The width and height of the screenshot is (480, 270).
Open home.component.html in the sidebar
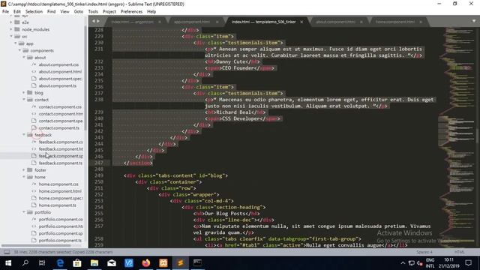coord(60,191)
